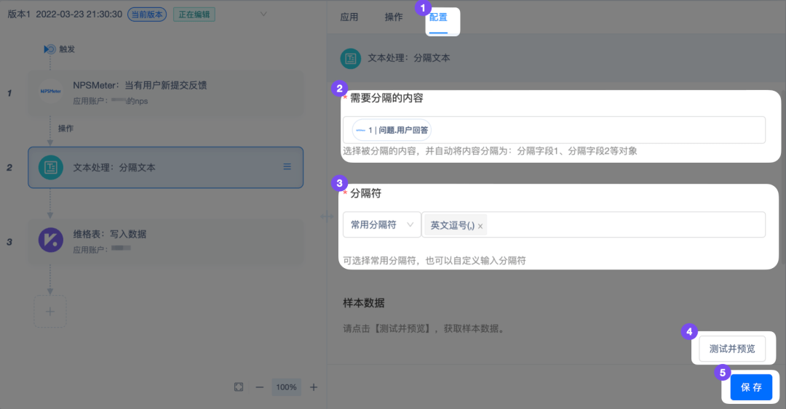This screenshot has width=786, height=409.
Task: Click the 触发 label
Action: (x=67, y=49)
